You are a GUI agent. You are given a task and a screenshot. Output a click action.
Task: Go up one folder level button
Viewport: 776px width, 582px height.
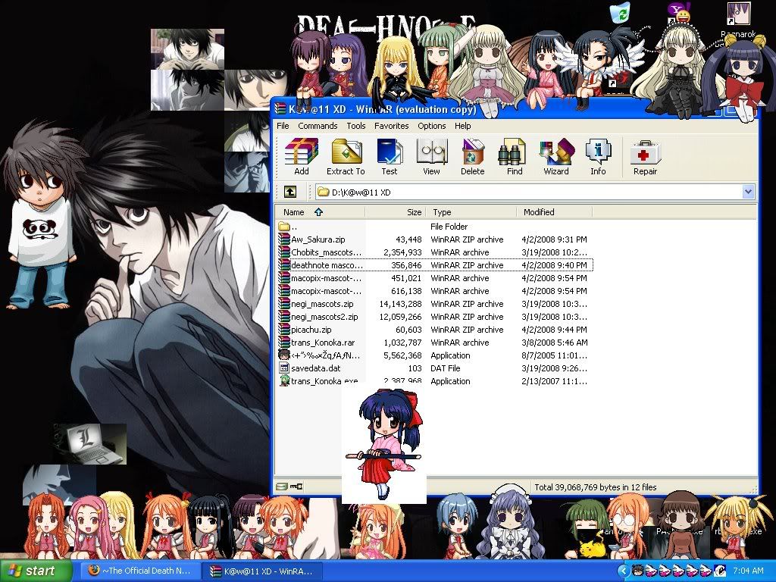pyautogui.click(x=290, y=192)
